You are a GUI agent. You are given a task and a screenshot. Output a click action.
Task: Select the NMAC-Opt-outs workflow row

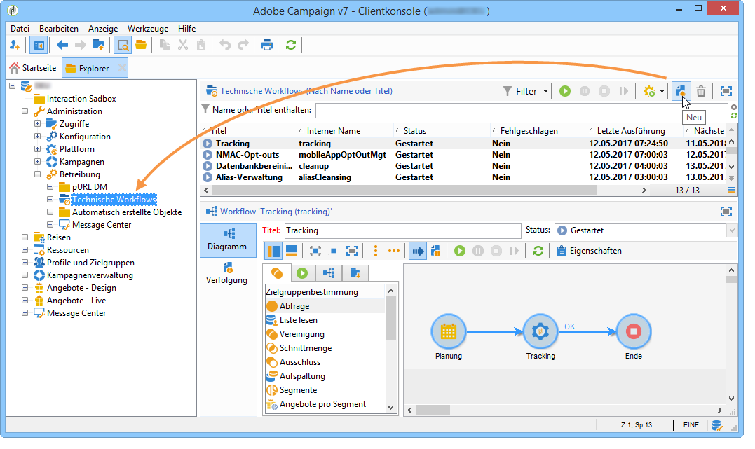tap(462, 155)
